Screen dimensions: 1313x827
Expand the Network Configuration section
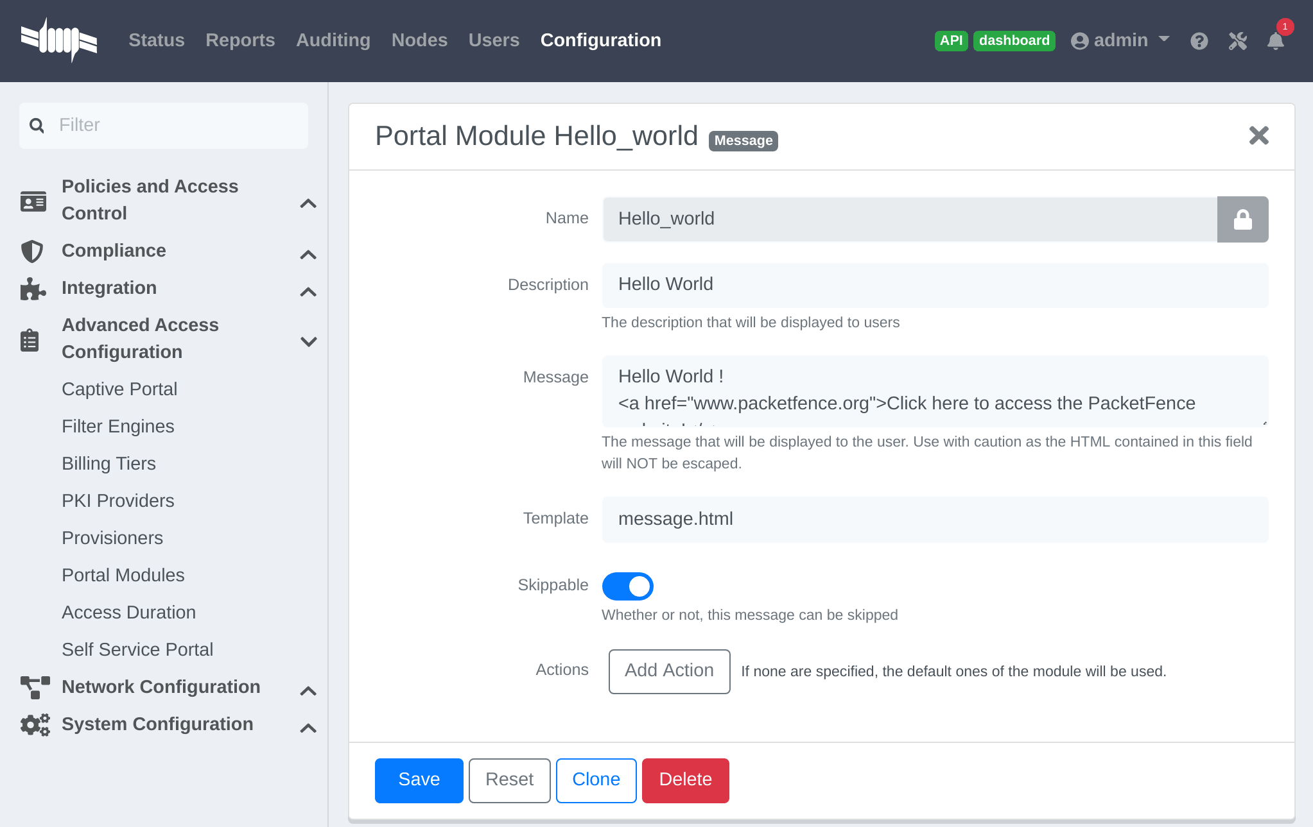coord(308,690)
